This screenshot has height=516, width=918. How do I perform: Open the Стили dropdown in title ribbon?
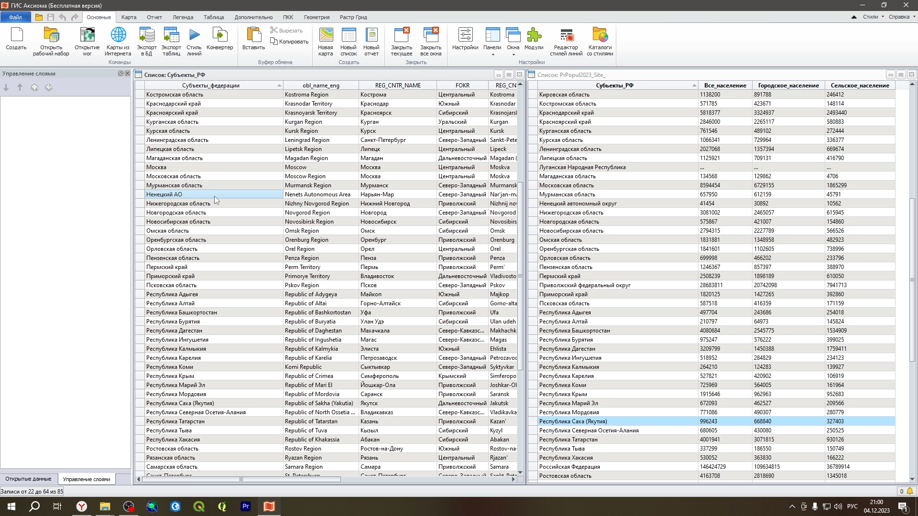pyautogui.click(x=873, y=17)
